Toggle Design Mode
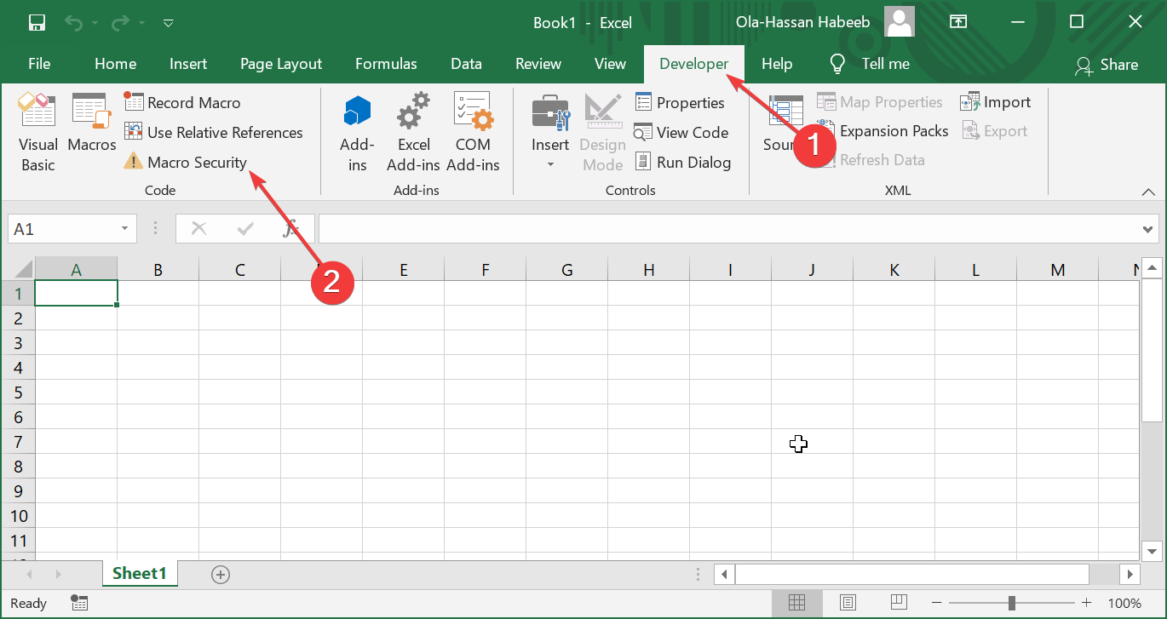This screenshot has height=619, width=1167. click(x=603, y=133)
